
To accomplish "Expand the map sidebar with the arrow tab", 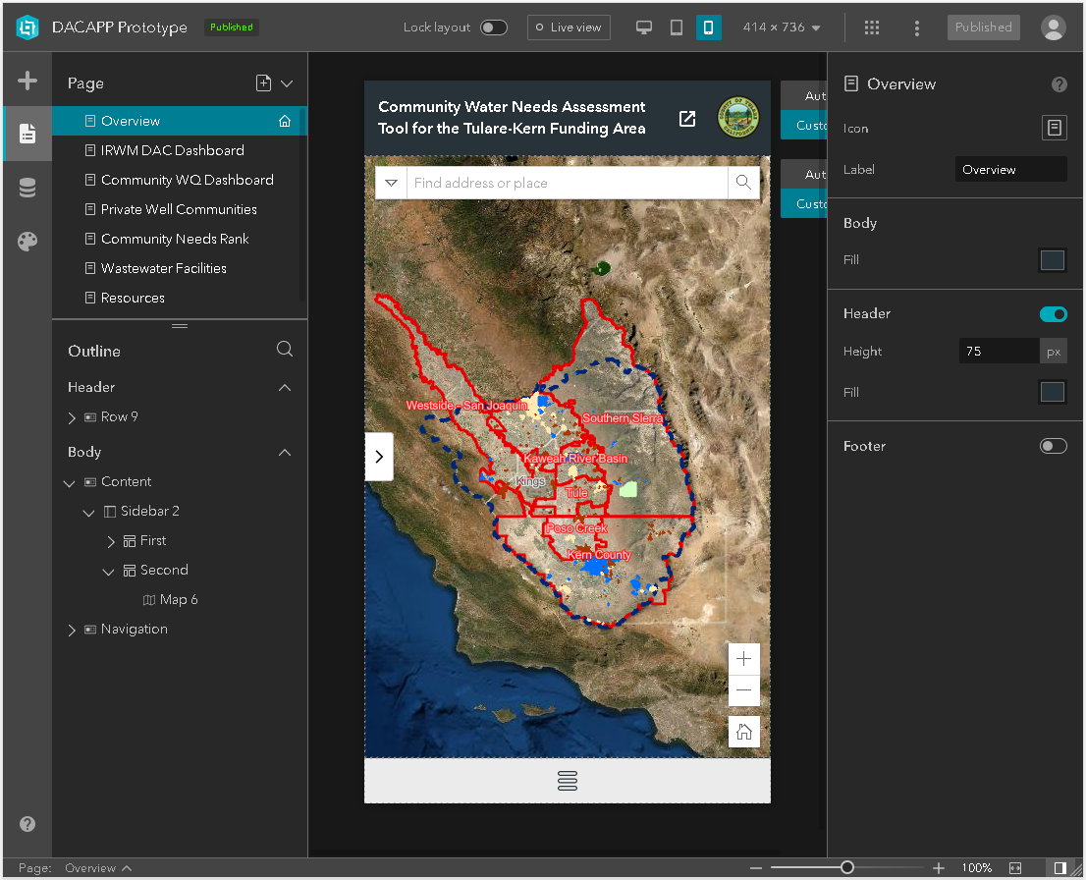I will tap(379, 457).
